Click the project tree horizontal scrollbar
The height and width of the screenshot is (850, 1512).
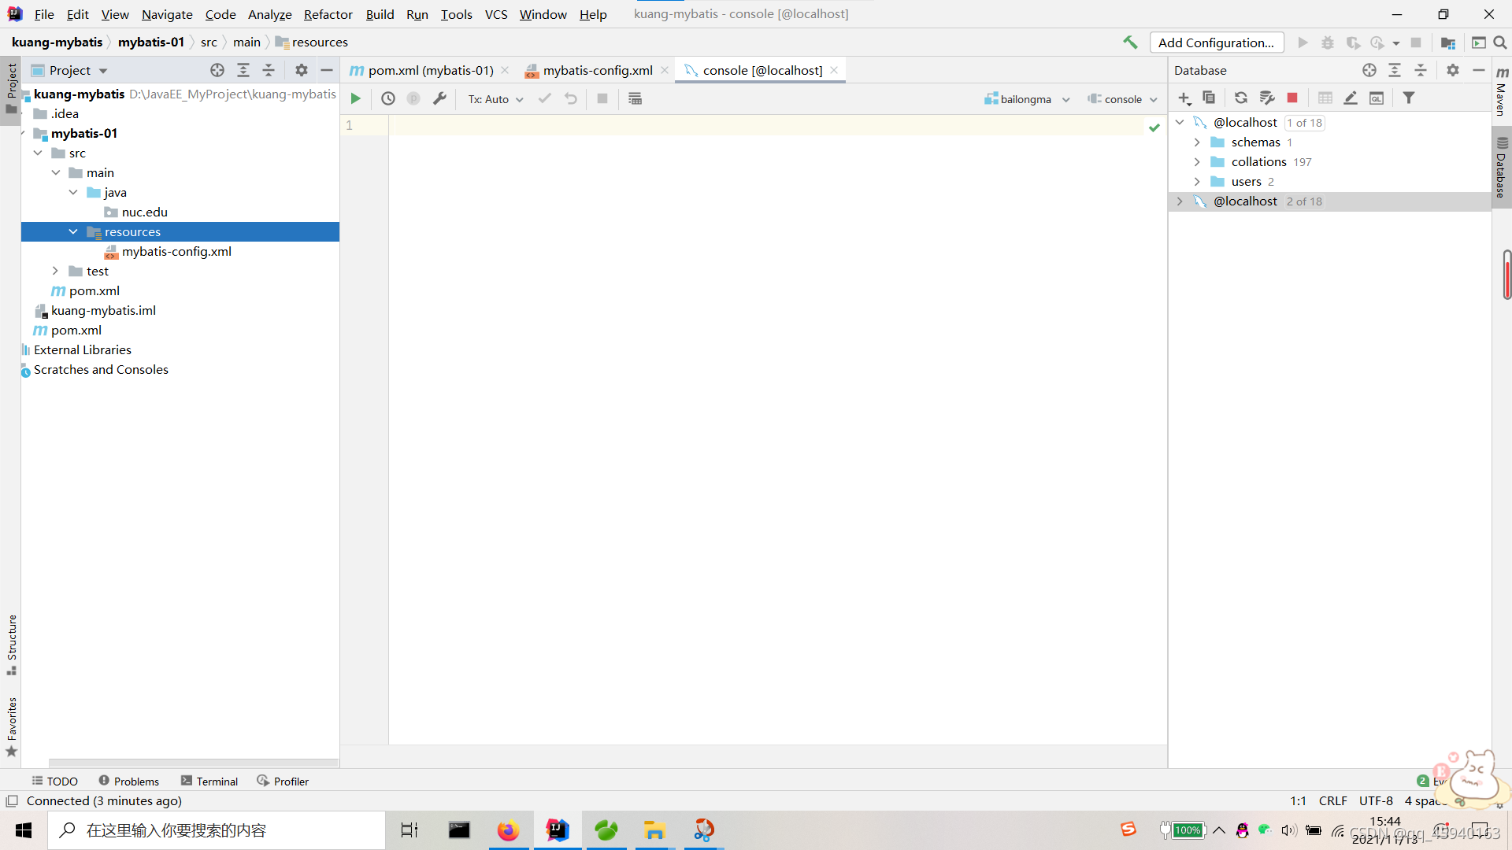point(193,762)
